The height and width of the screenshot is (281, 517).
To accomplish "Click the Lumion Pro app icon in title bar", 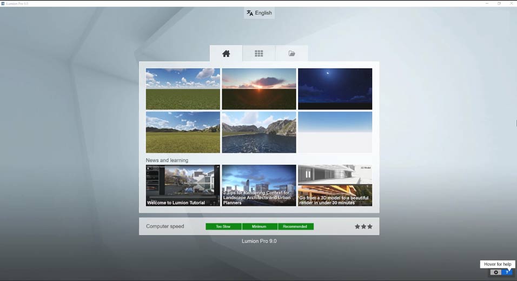I will tap(3, 3).
